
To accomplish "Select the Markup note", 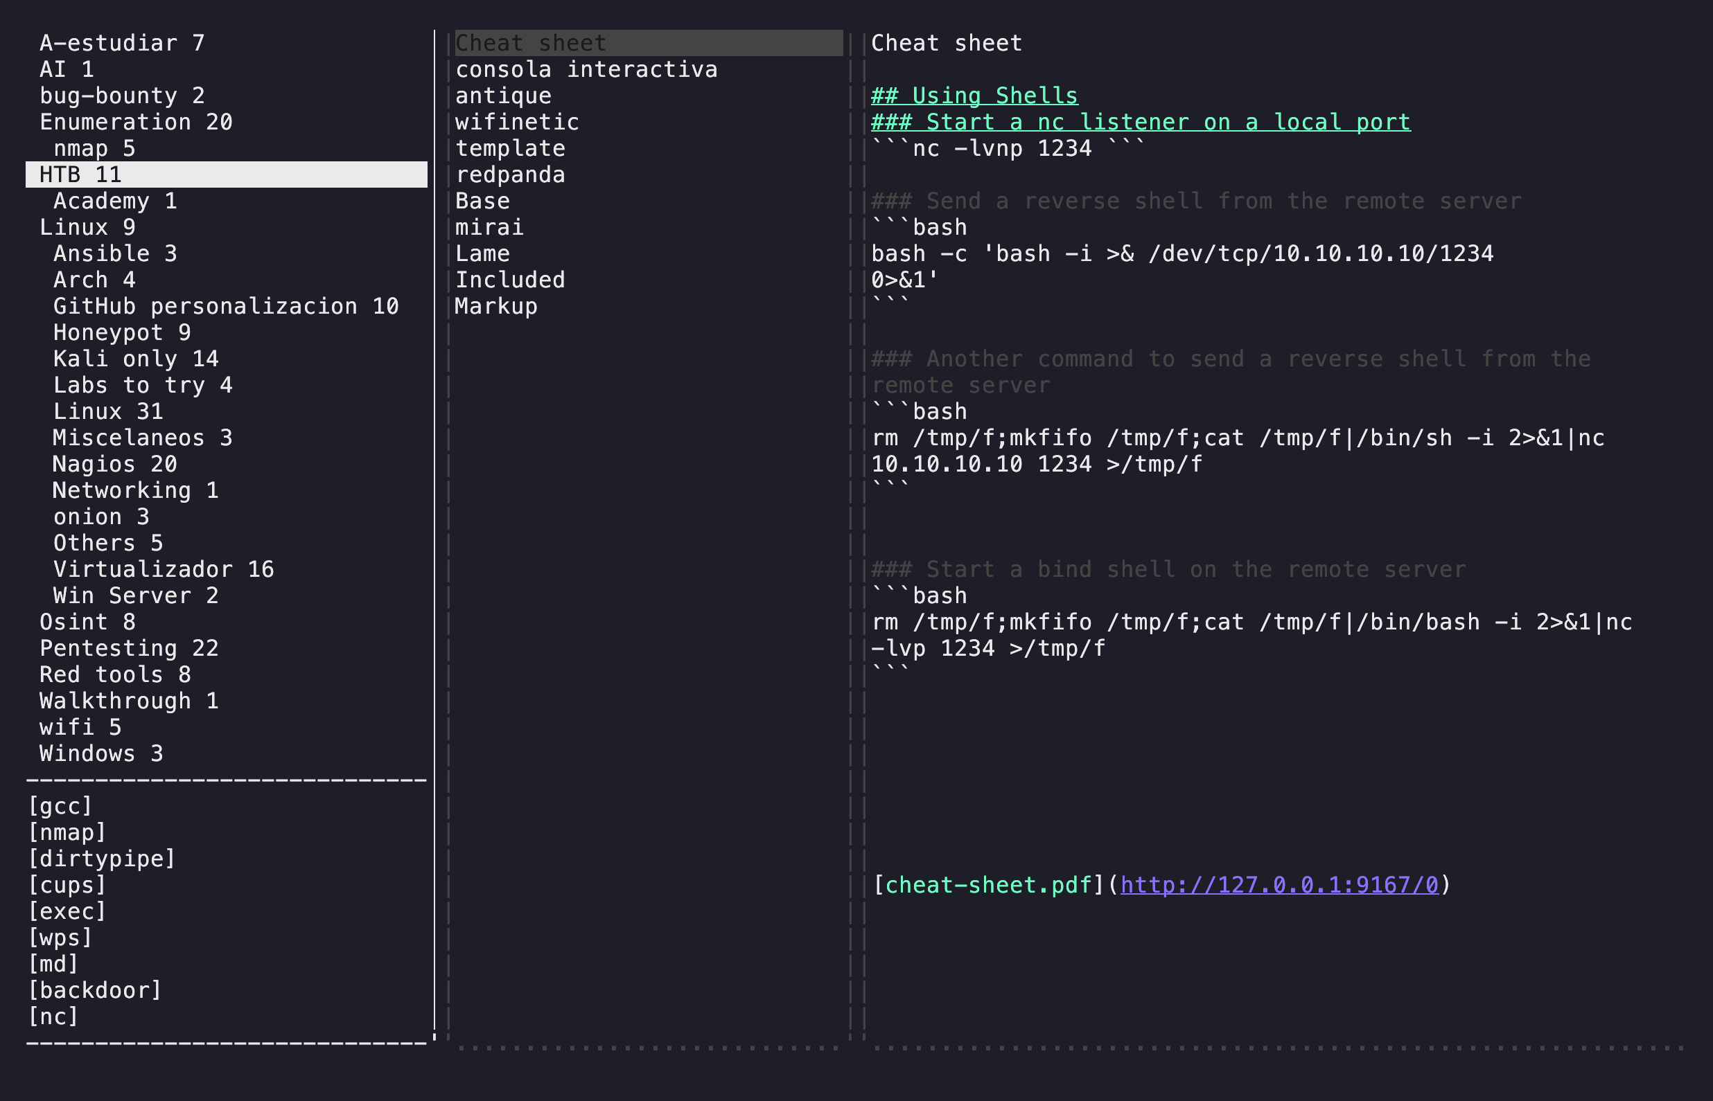I will click(495, 306).
